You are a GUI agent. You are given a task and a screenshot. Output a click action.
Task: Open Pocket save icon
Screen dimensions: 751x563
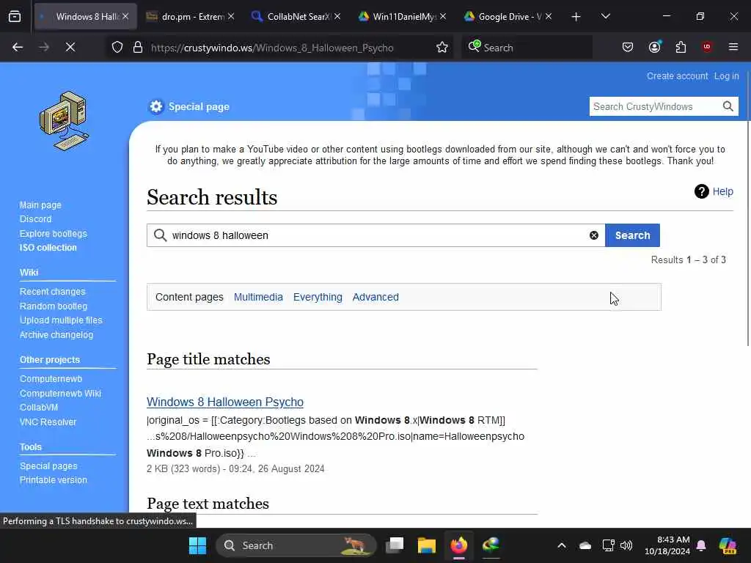(628, 47)
